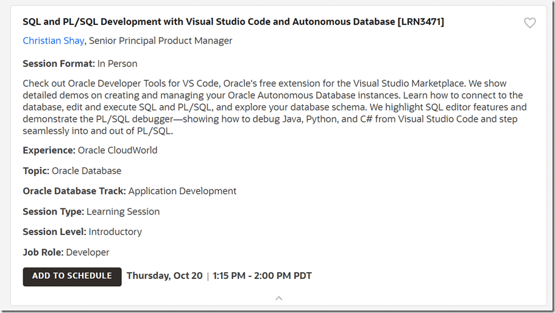Select the Oracle Database topic value
Screen dimensions: 555x313
(x=87, y=171)
